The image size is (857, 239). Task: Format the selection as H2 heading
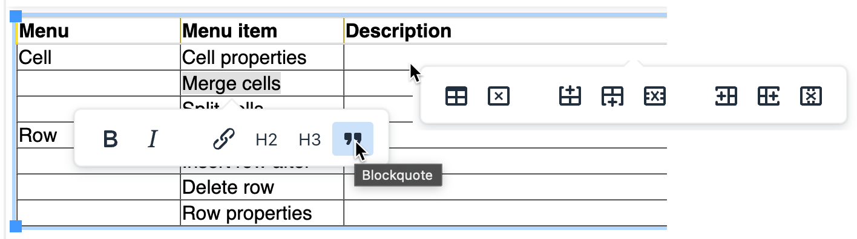point(266,139)
